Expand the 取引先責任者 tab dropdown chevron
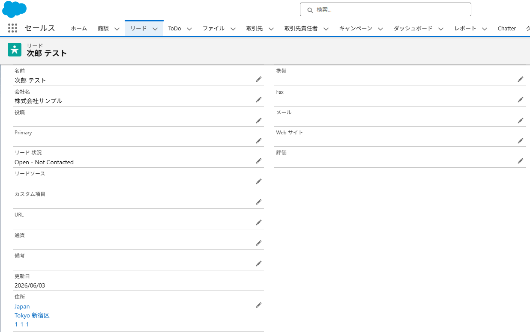The width and height of the screenshot is (530, 332). click(x=326, y=29)
